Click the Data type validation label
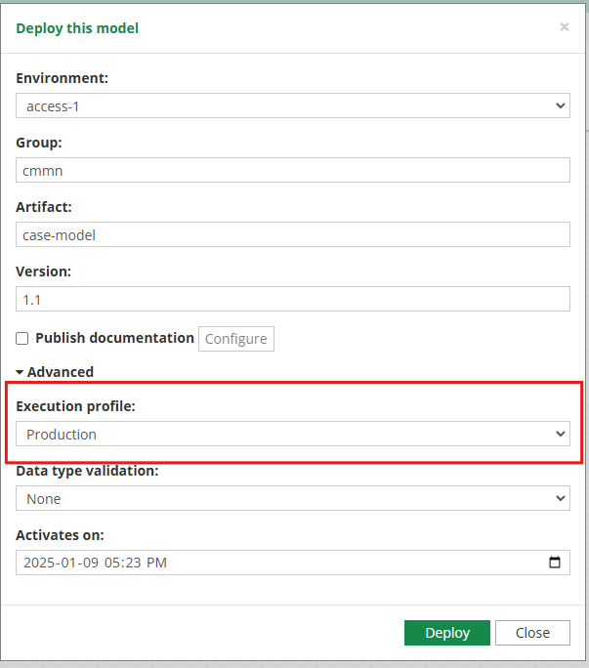 [87, 471]
